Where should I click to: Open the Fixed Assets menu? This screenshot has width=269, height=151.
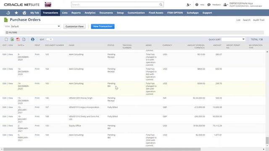(156, 13)
